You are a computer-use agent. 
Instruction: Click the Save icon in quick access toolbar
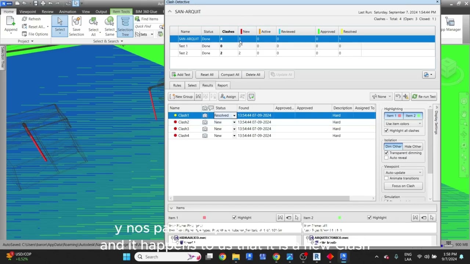[x=36, y=3]
